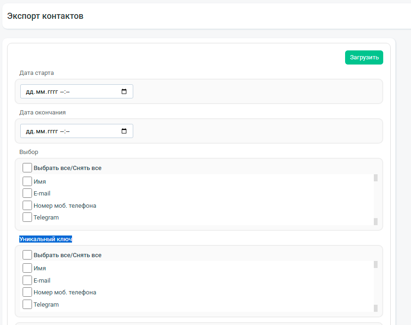Click scroll-up arrow of Уникальный ключ list
This screenshot has height=325, width=411.
(376, 264)
